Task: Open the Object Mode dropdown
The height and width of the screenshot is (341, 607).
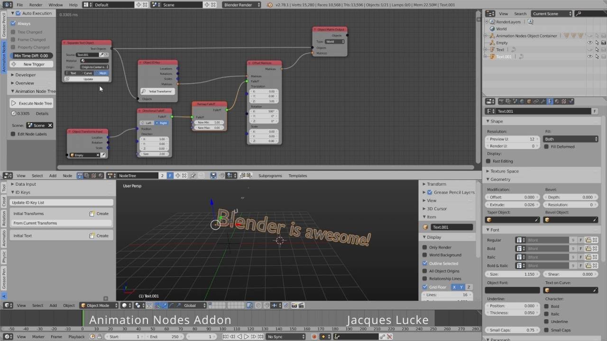Action: [98, 305]
